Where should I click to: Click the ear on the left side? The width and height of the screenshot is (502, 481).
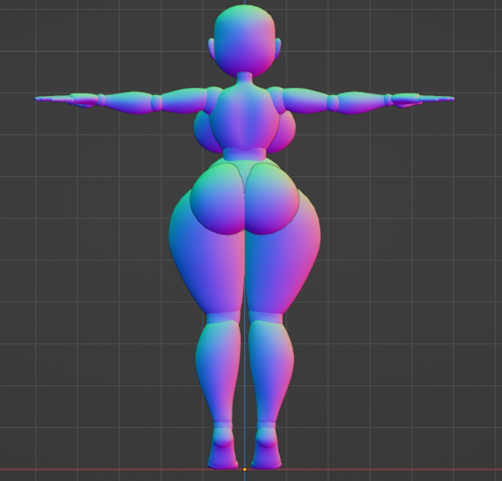click(211, 48)
